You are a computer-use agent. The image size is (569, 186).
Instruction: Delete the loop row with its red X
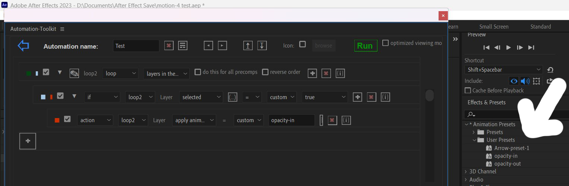coord(326,74)
